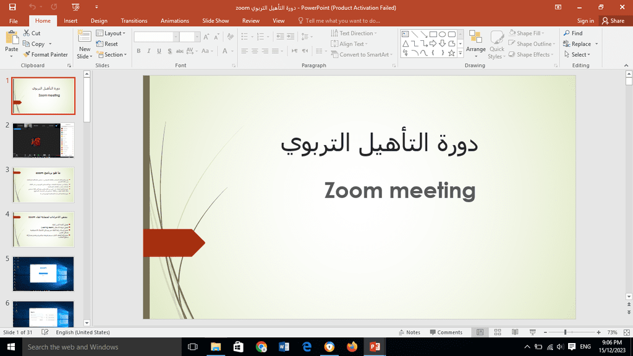633x356 pixels.
Task: Click the Find magnifier in Editing
Action: 573,33
